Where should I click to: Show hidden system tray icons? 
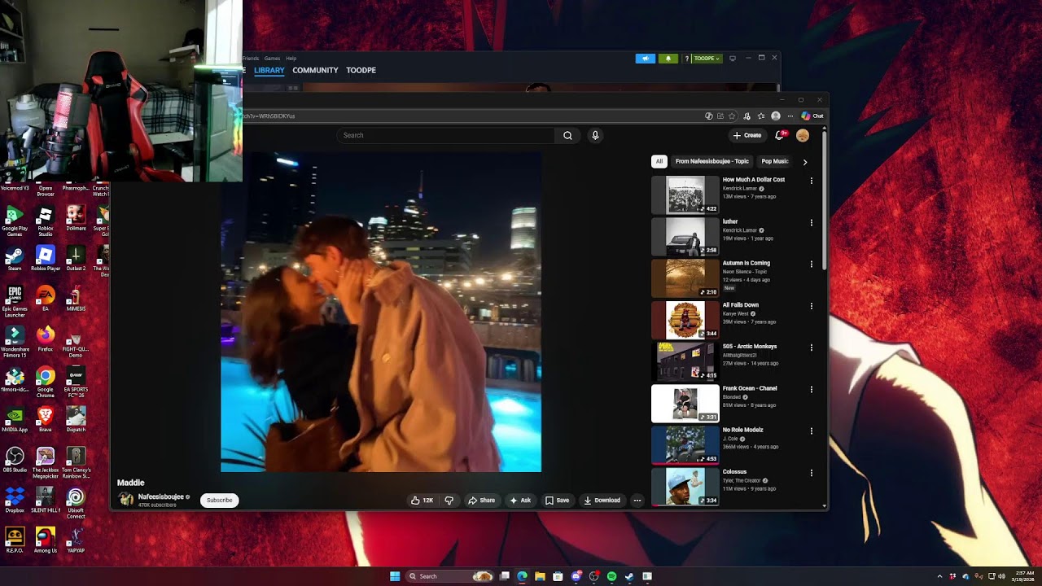939,576
